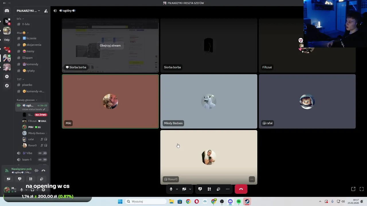
Task: Invite people to PIŁKARZYKI server
Action: pos(46,11)
